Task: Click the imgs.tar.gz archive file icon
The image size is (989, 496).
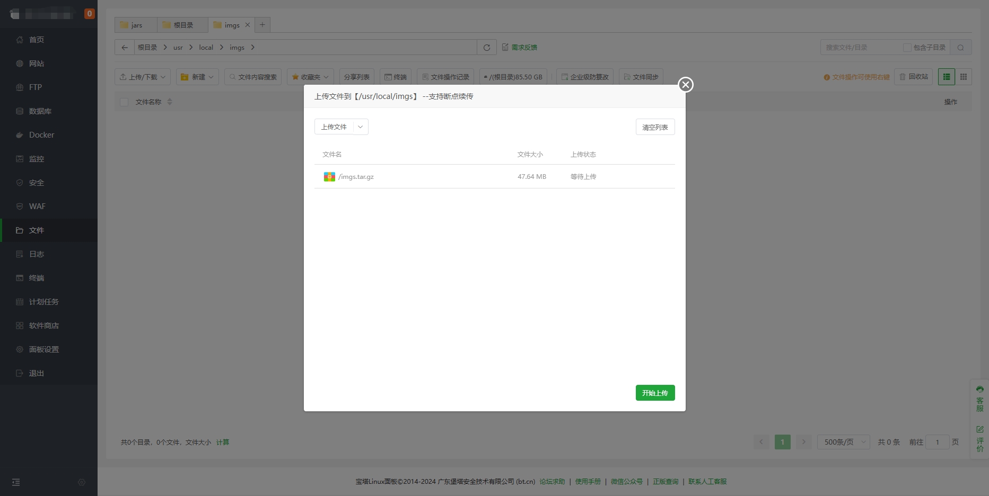Action: click(329, 177)
